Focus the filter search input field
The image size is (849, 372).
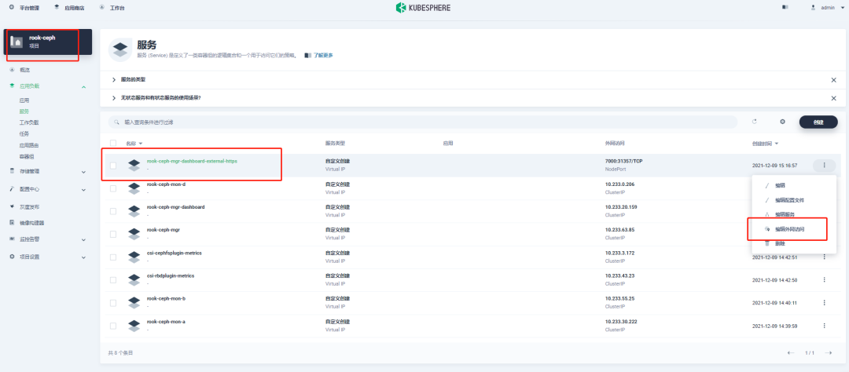click(x=423, y=122)
